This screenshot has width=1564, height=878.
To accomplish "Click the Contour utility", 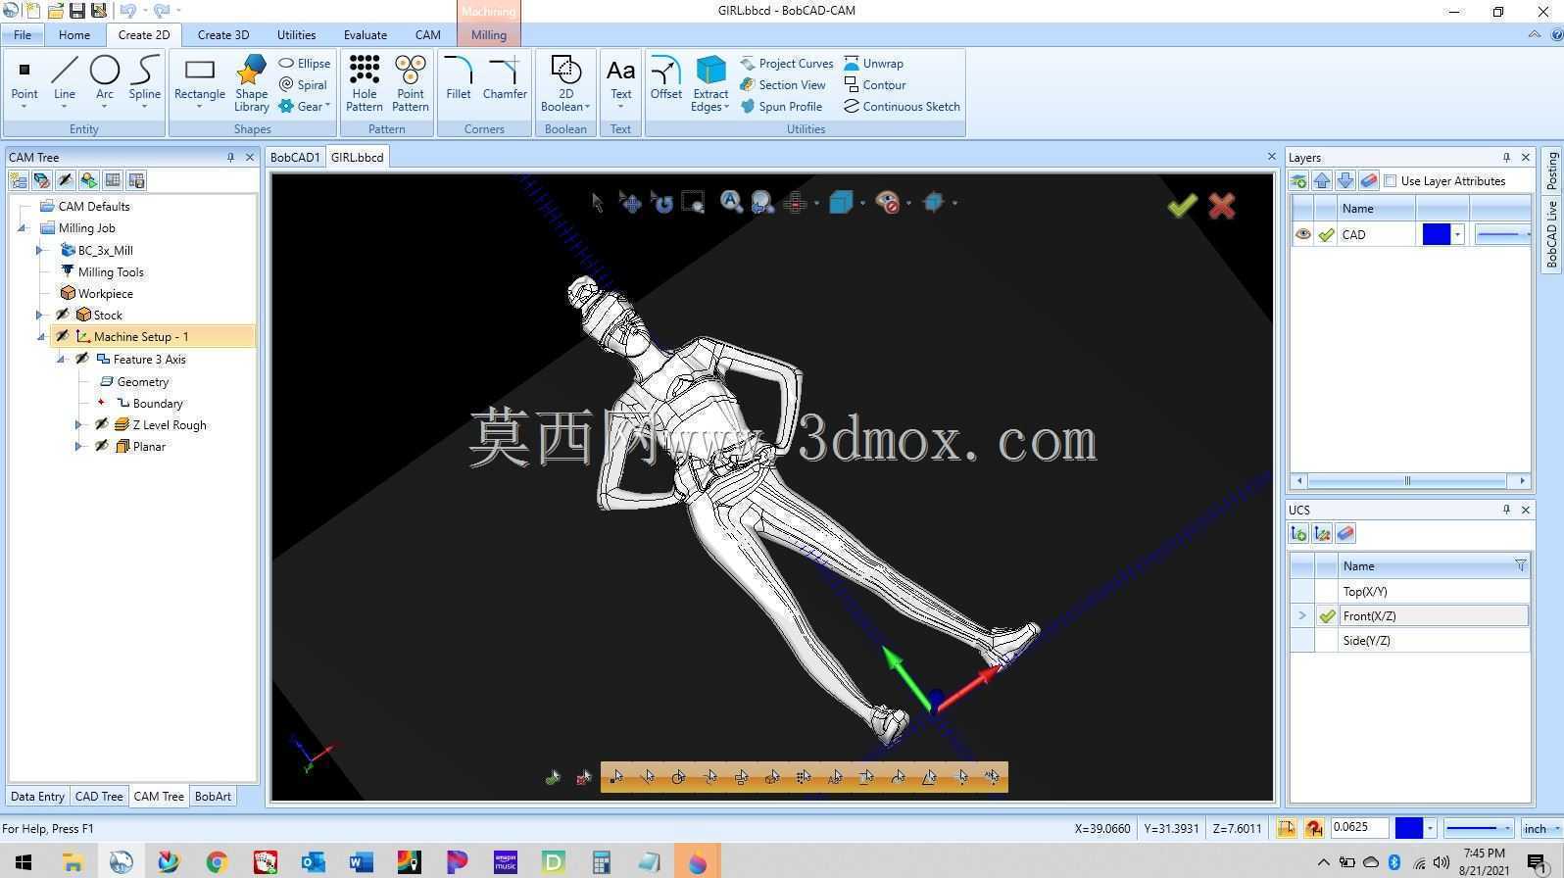I will tap(874, 85).
